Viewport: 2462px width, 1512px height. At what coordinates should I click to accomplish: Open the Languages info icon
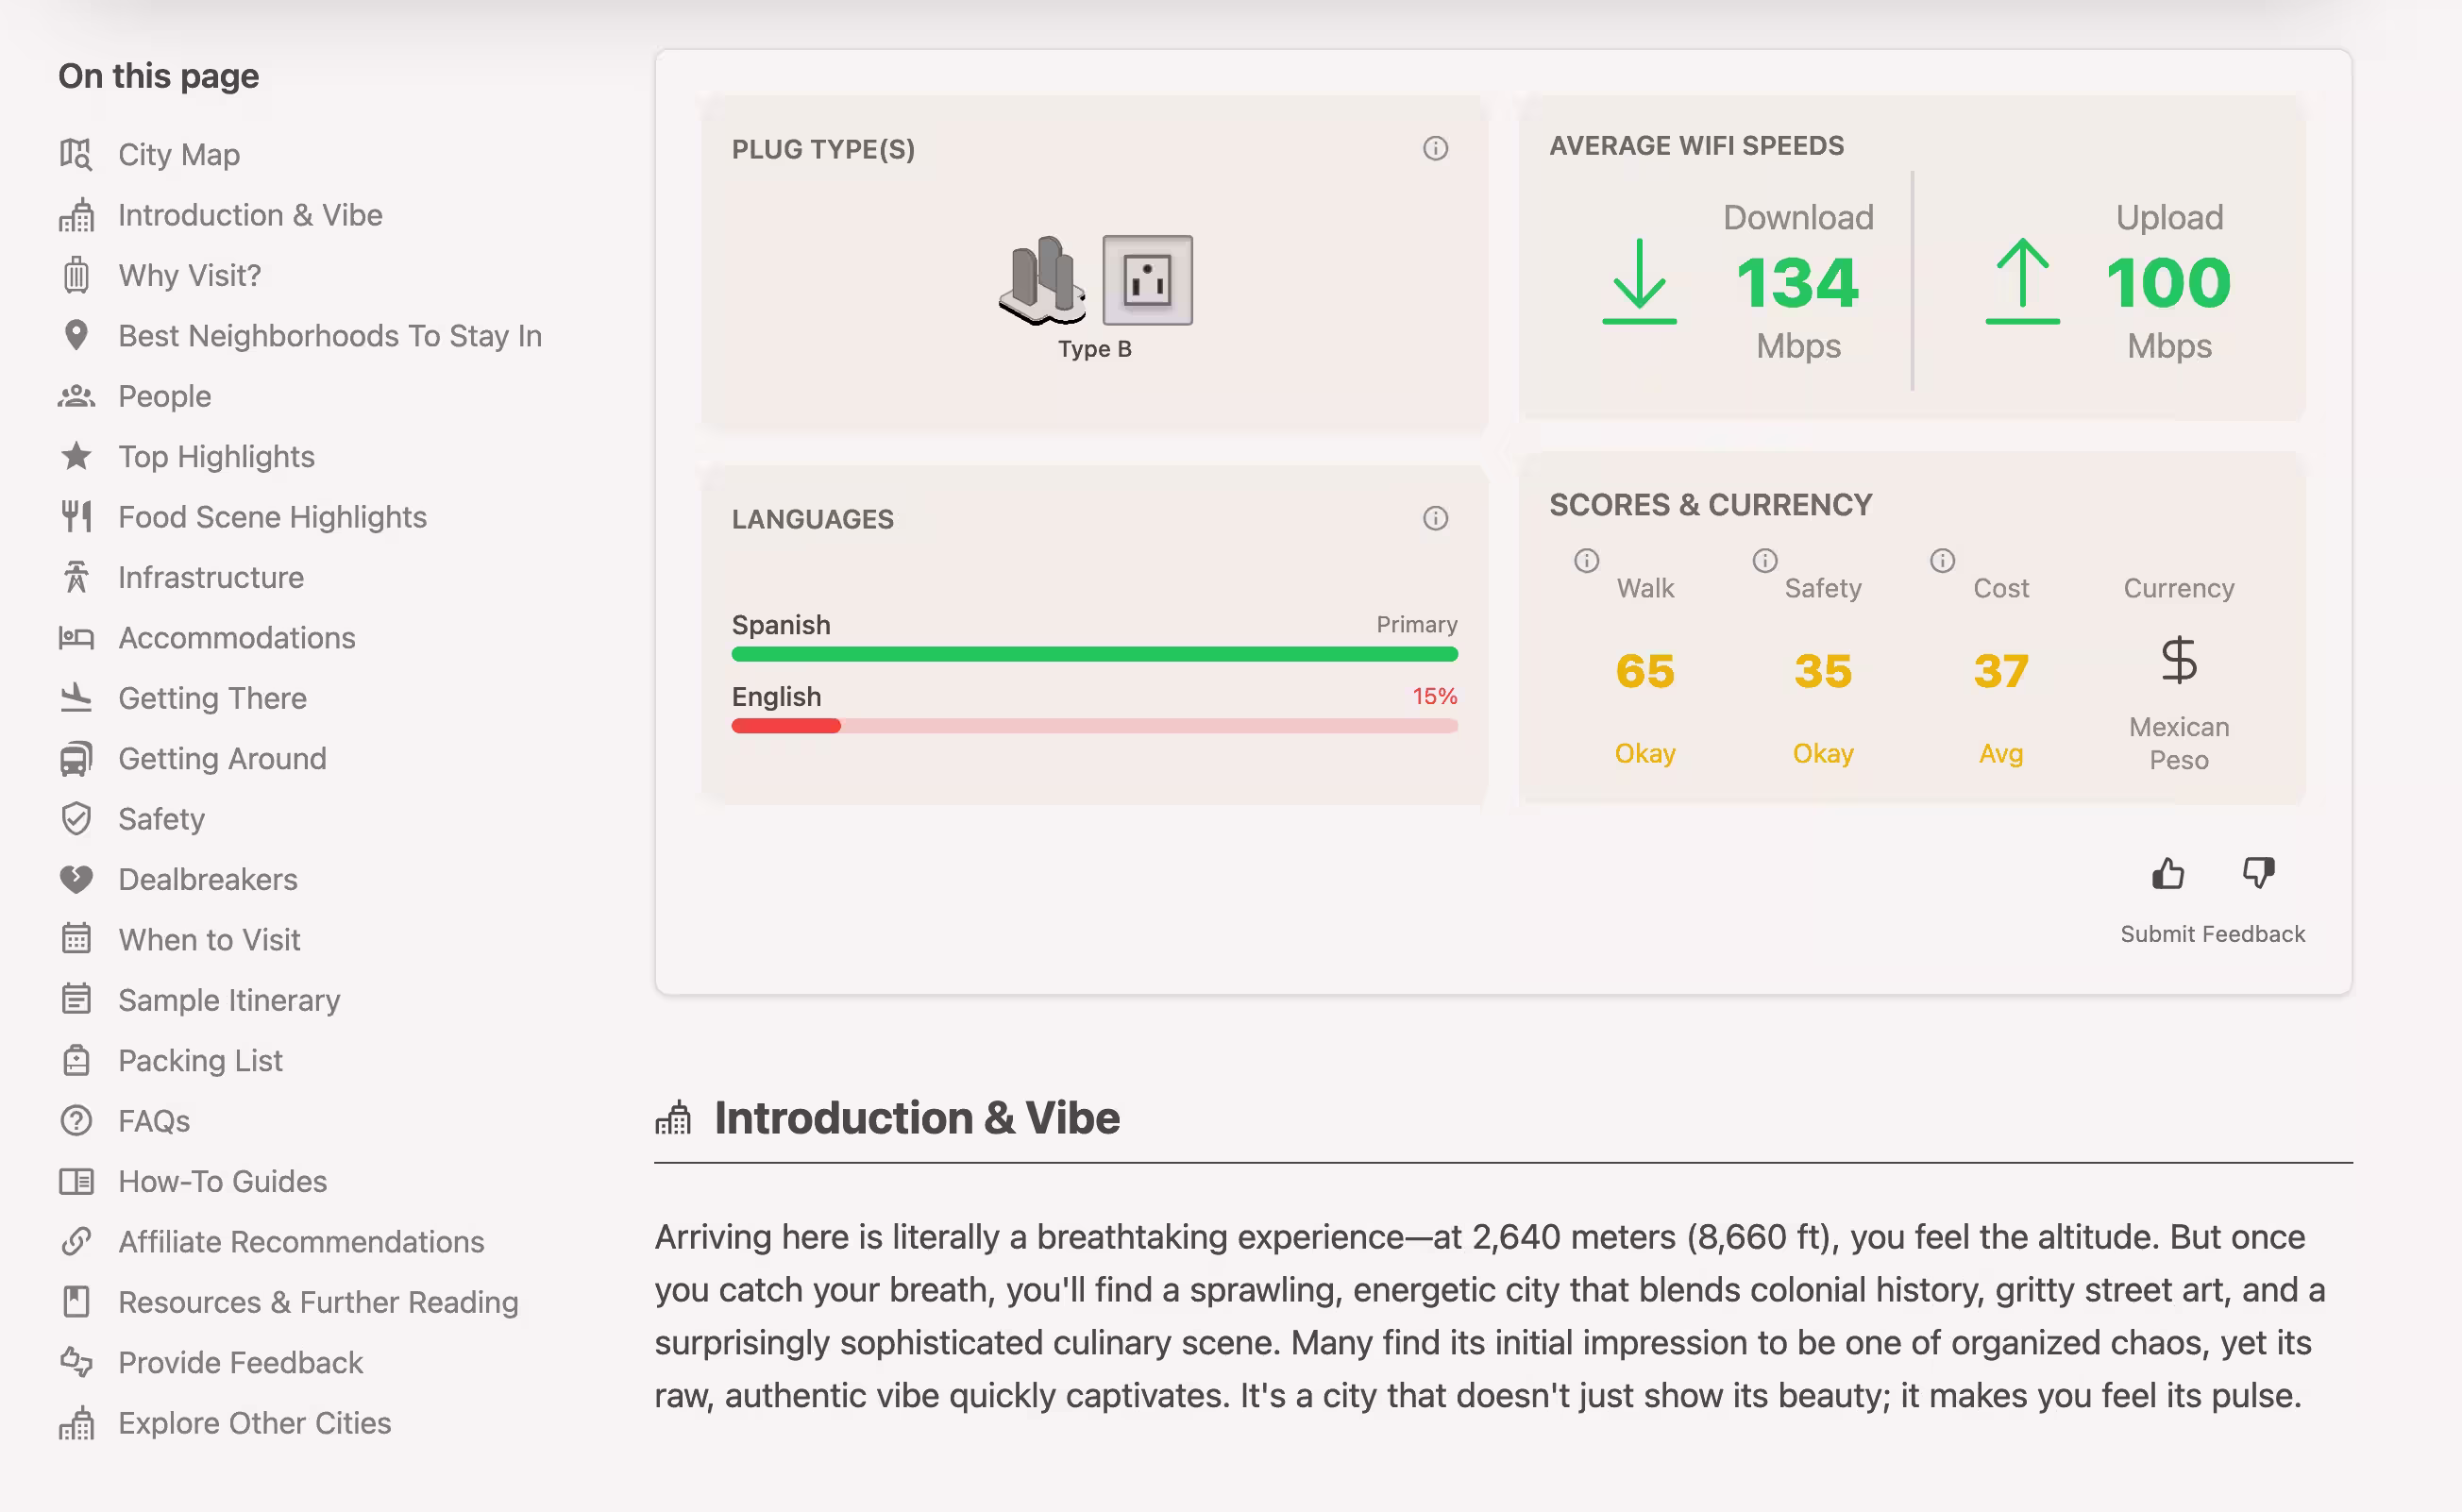coord(1435,518)
